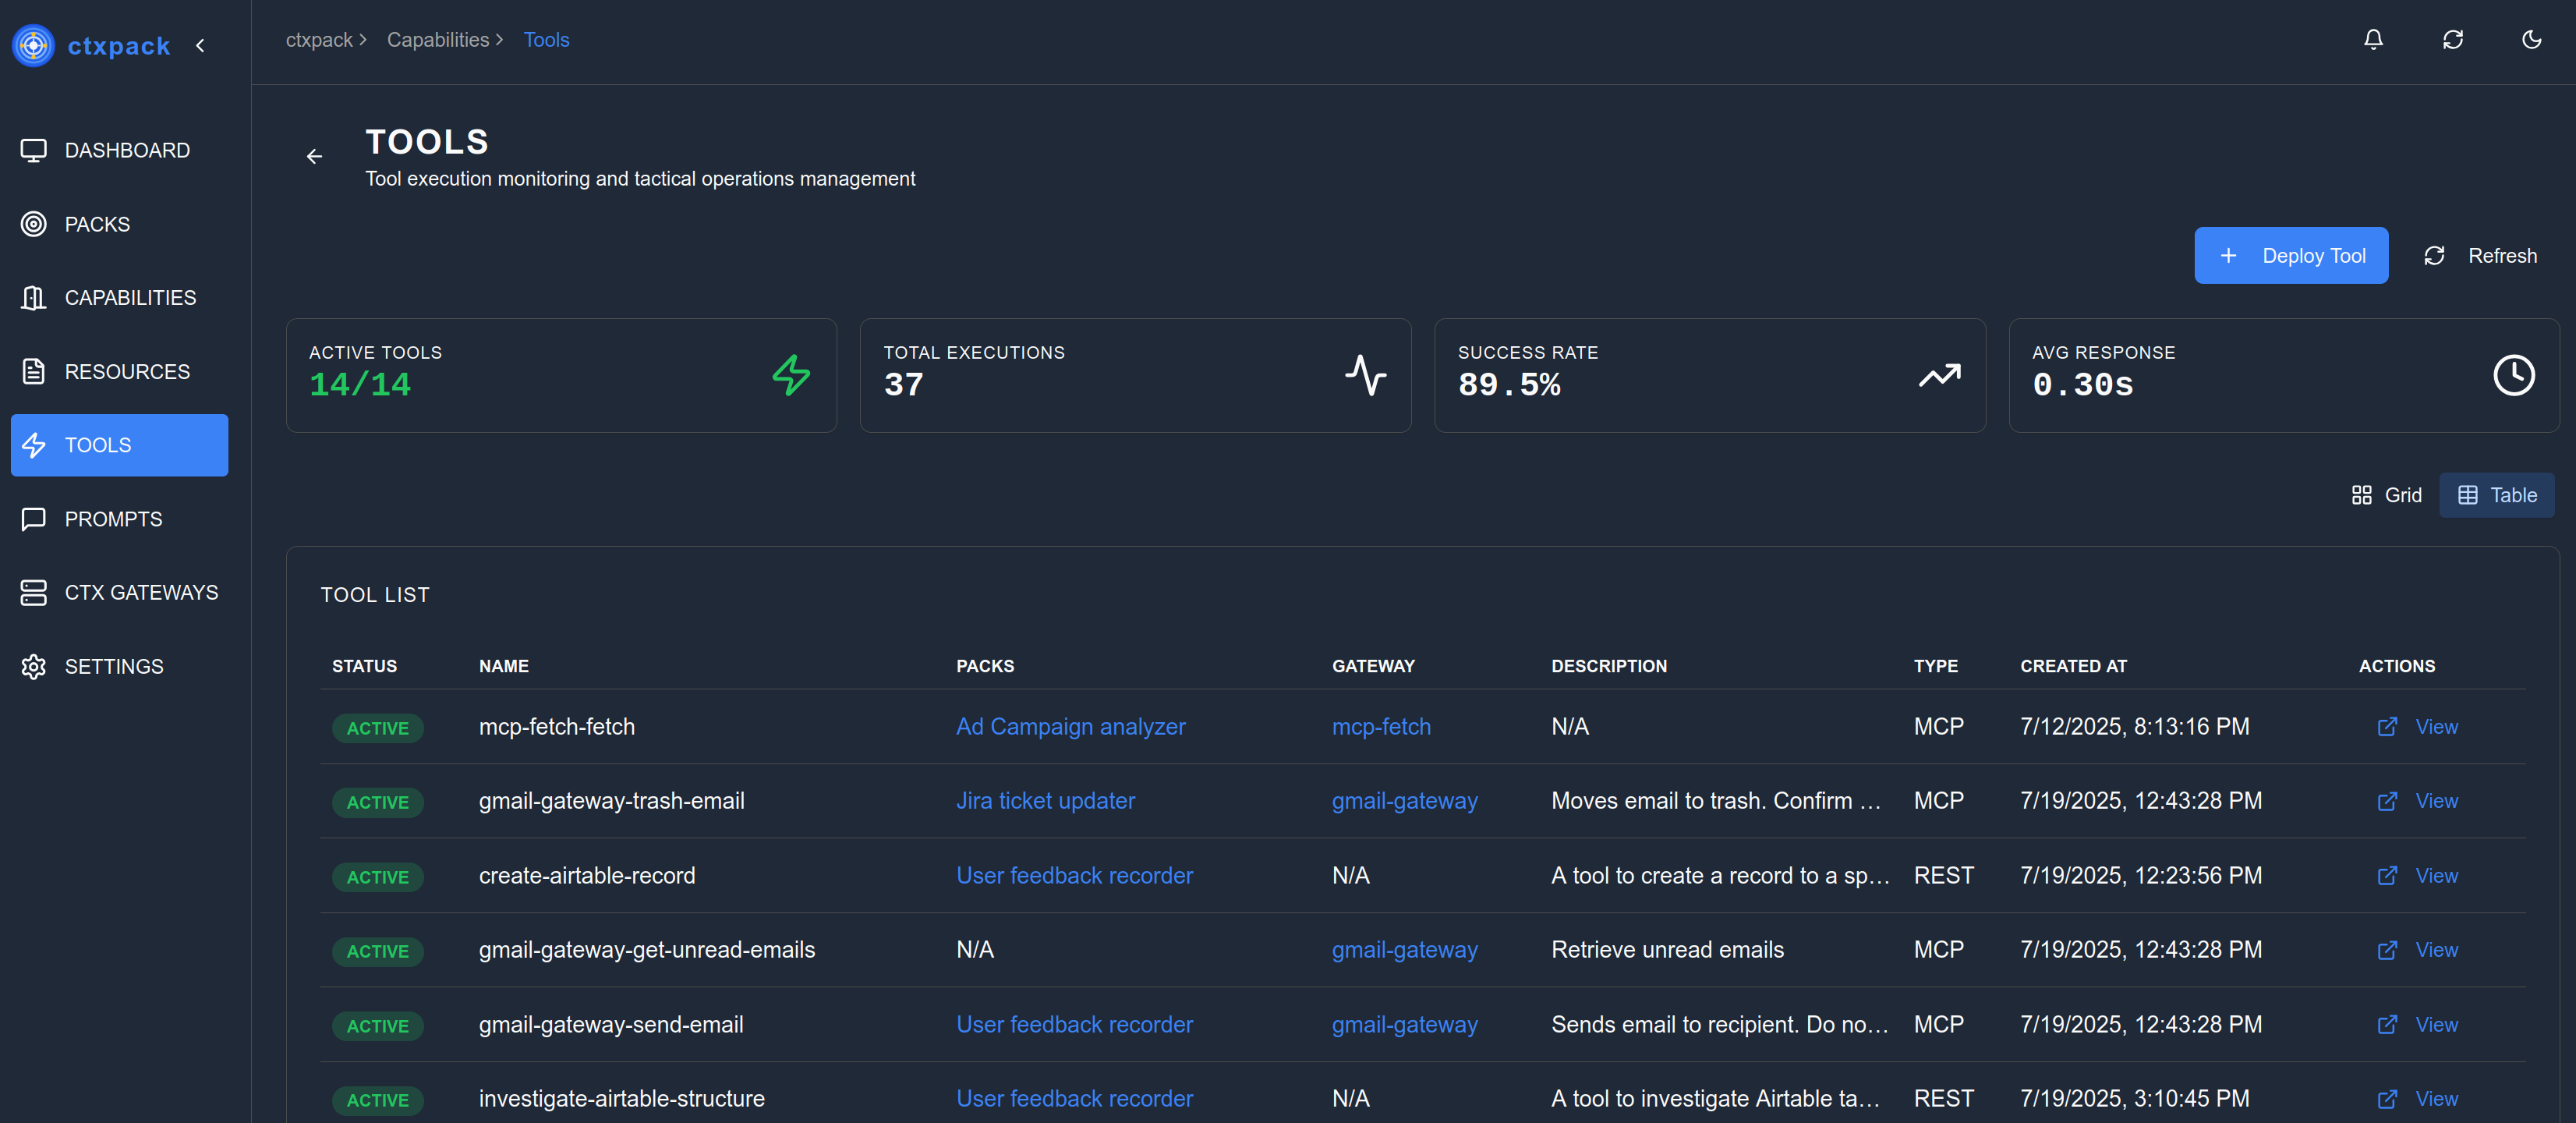2576x1123 pixels.
Task: Go to Packs in the sidebar
Action: point(119,224)
